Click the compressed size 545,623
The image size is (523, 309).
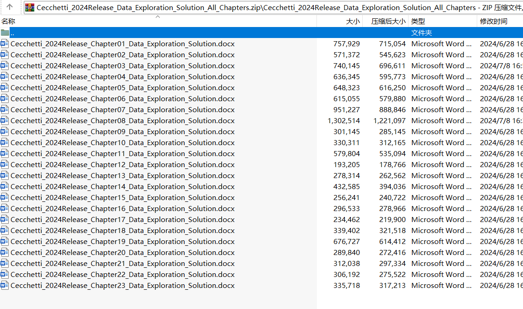(392, 54)
